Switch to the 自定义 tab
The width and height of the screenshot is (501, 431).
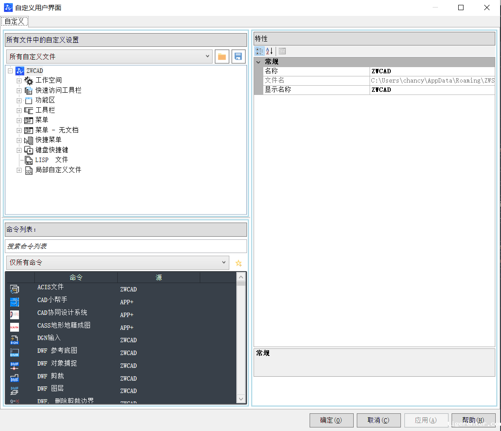pos(15,21)
